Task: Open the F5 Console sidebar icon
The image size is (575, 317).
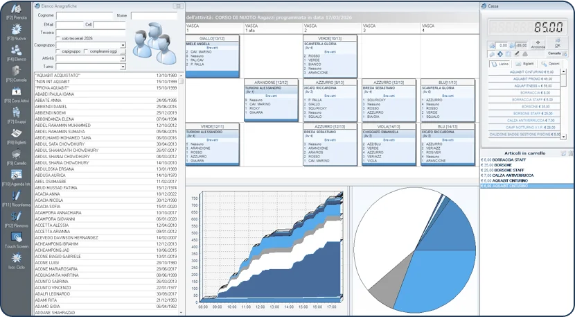Action: coord(16,71)
